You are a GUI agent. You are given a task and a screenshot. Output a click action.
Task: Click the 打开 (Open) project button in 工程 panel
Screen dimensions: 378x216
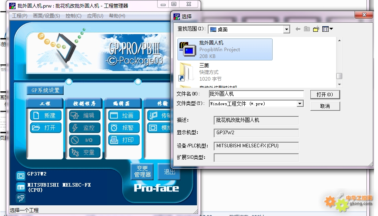click(x=46, y=127)
